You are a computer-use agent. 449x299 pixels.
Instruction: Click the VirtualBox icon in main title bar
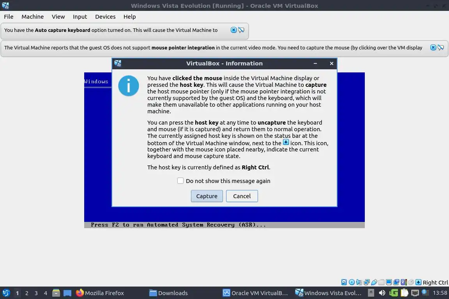click(5, 5)
